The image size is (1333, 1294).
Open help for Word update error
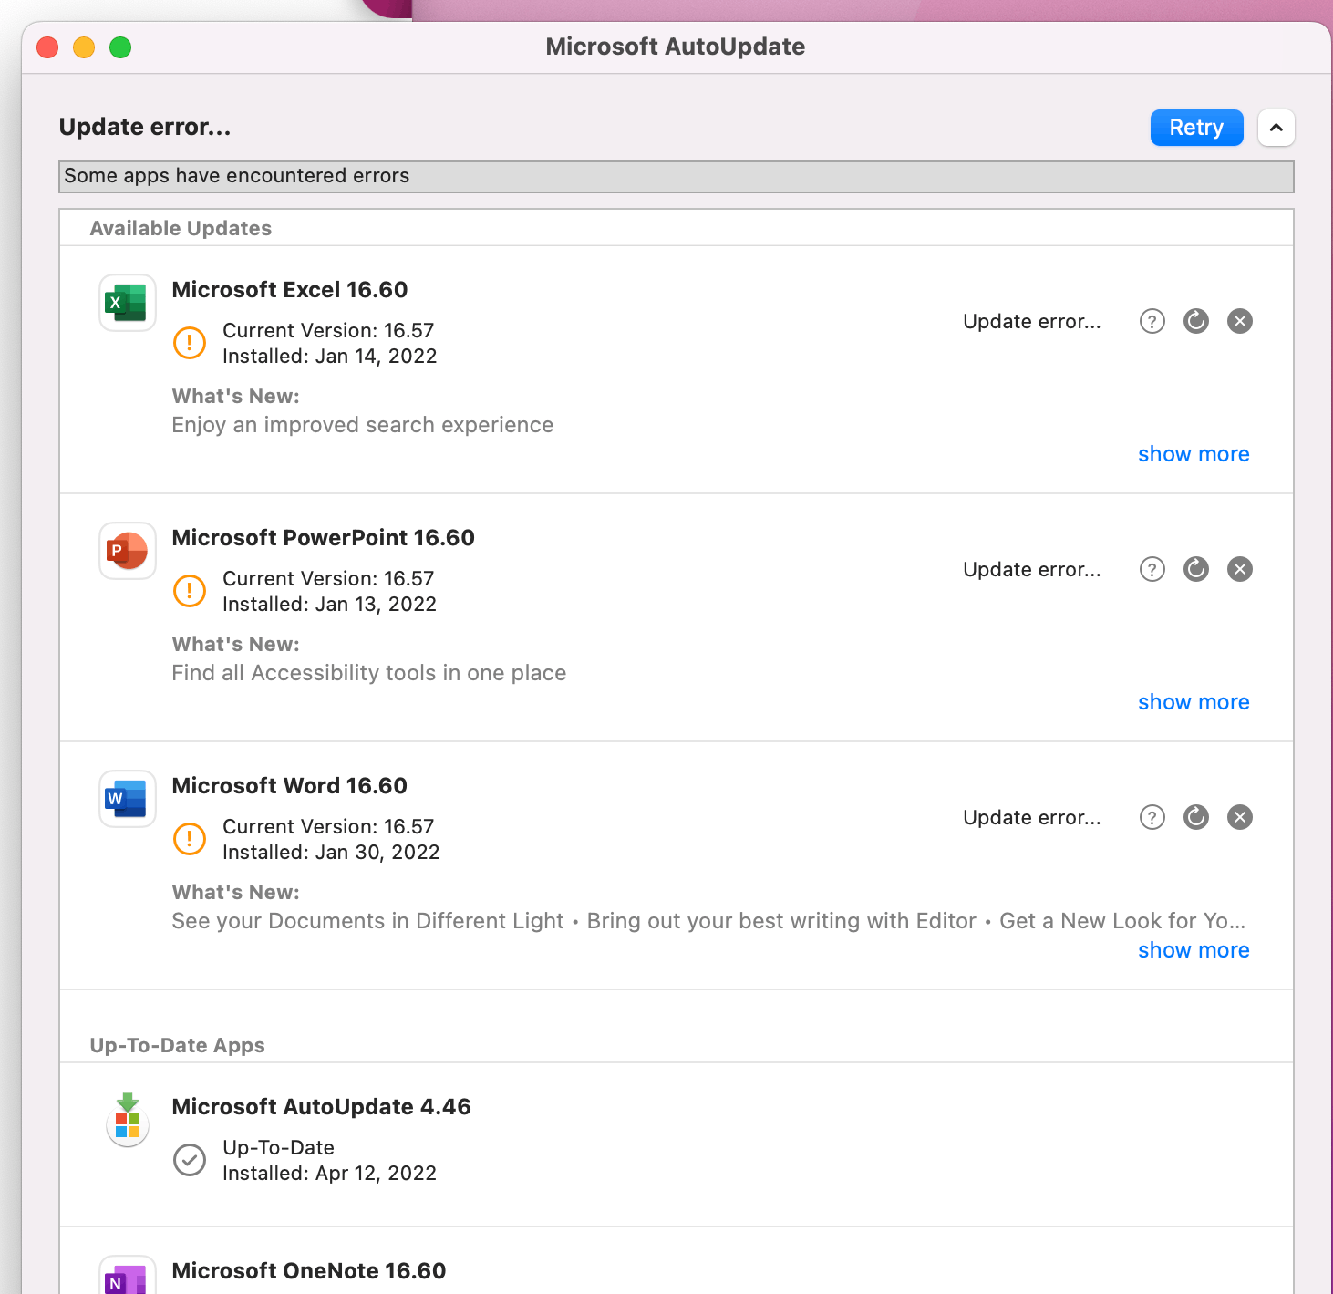tap(1152, 817)
